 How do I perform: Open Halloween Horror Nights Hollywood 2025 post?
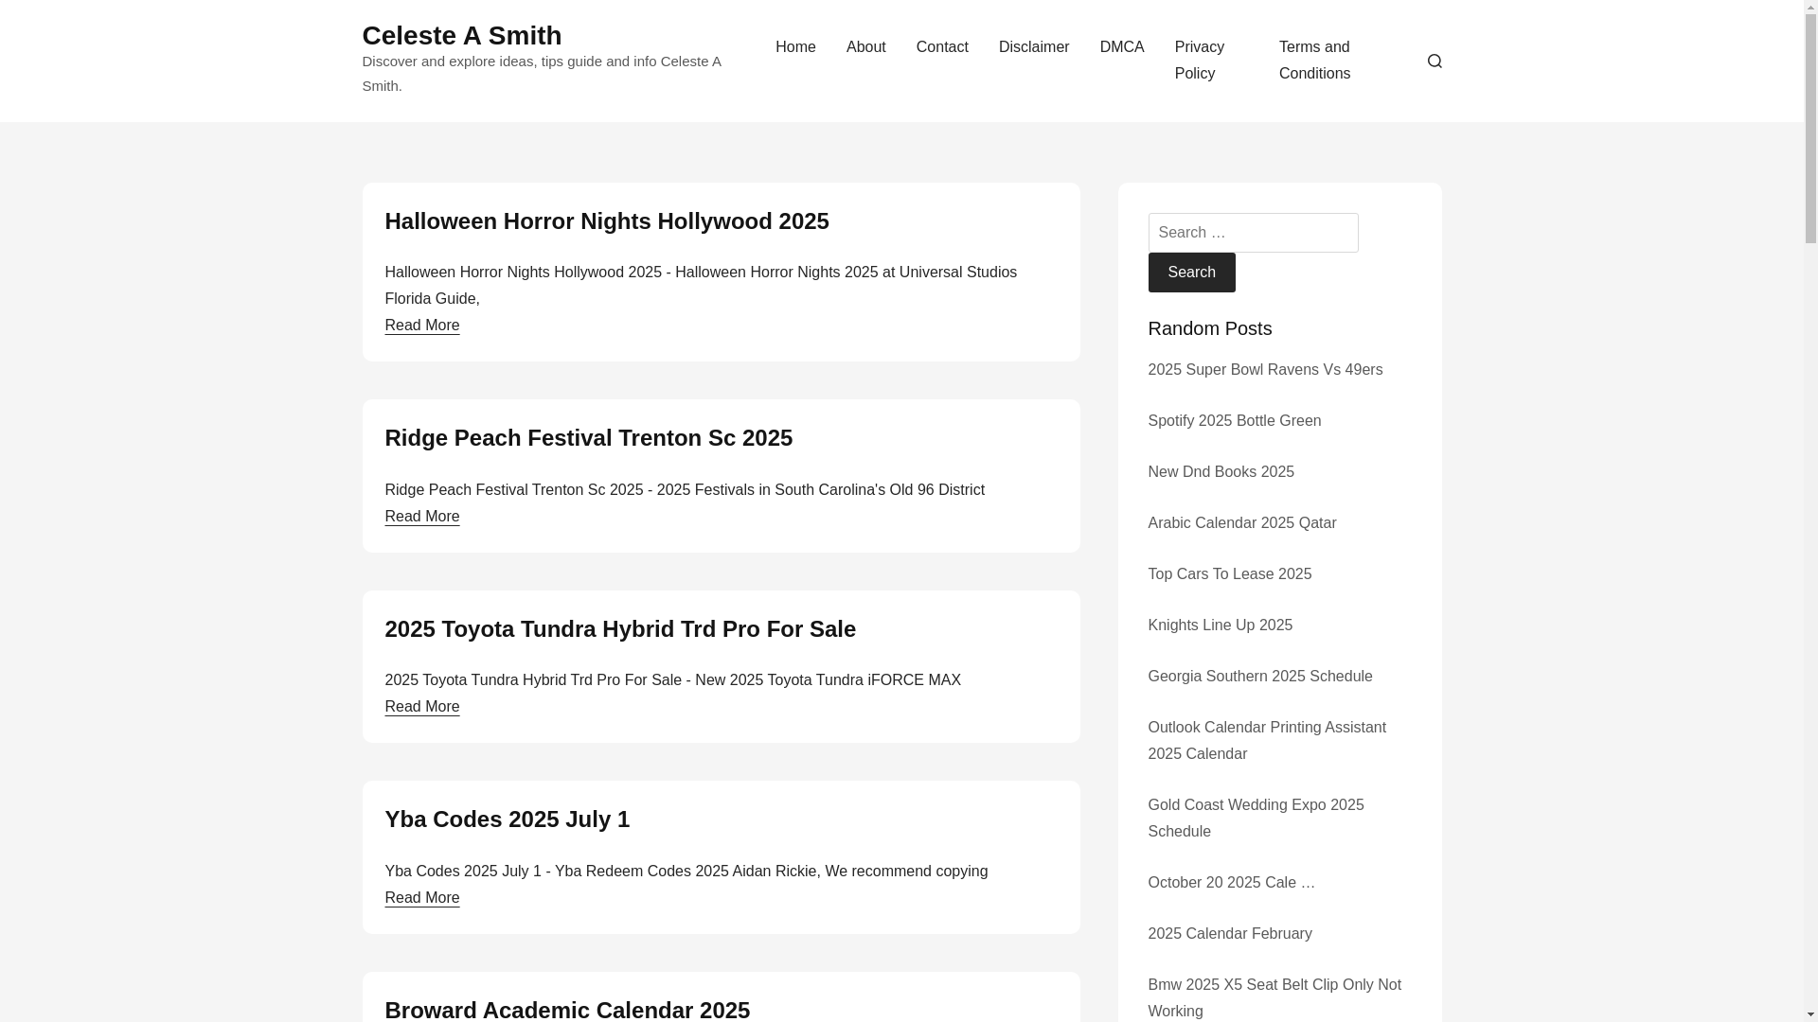606,221
